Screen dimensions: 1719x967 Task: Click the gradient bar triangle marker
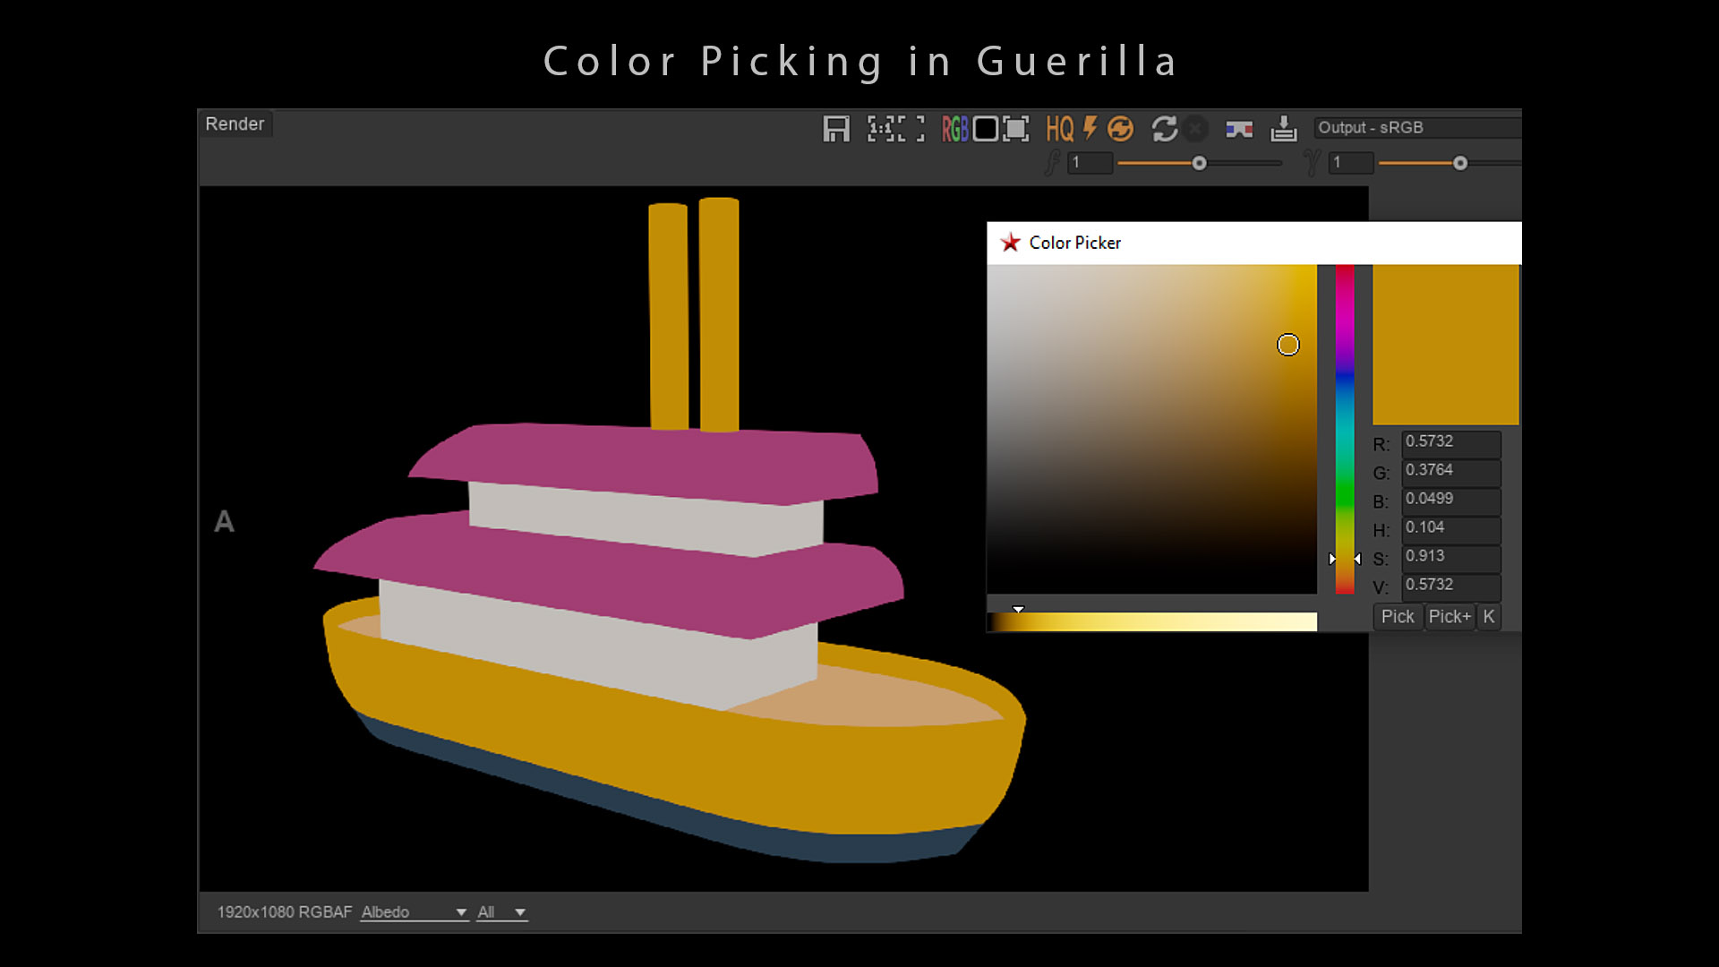[x=1018, y=609]
